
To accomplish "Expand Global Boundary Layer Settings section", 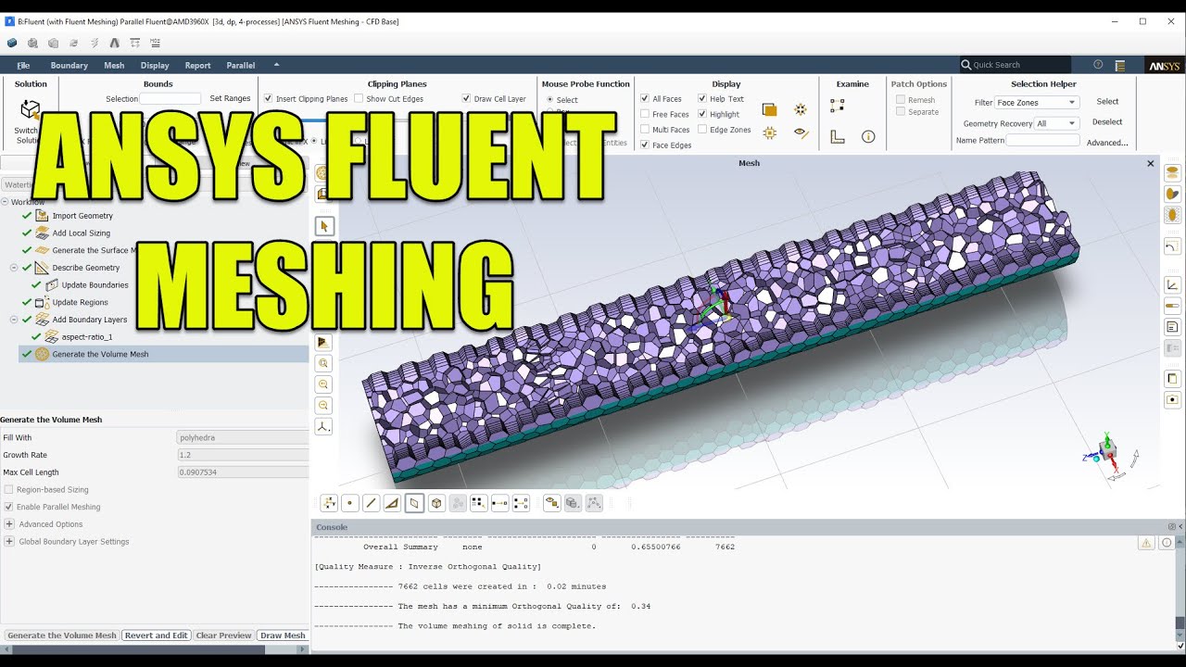I will [x=9, y=542].
